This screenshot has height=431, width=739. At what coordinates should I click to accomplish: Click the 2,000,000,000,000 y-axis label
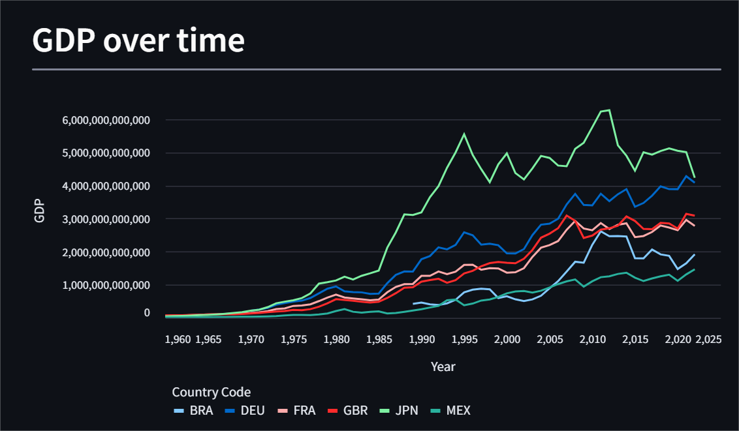point(106,252)
